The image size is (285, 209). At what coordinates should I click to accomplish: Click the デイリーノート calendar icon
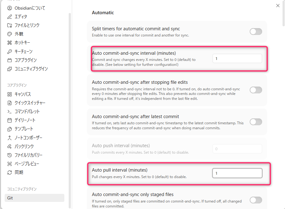tap(10, 120)
